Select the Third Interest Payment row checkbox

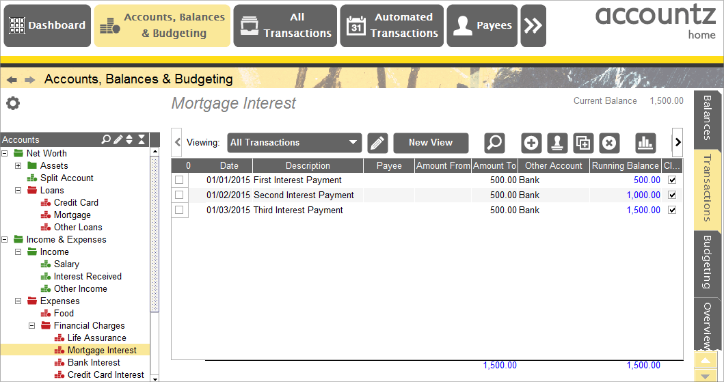(179, 210)
